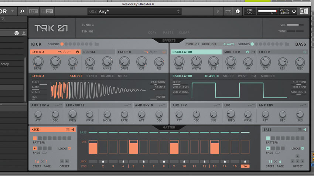The width and height of the screenshot is (314, 176).
Task: Switch Layer A to SYNTH tab
Action: (x=92, y=76)
